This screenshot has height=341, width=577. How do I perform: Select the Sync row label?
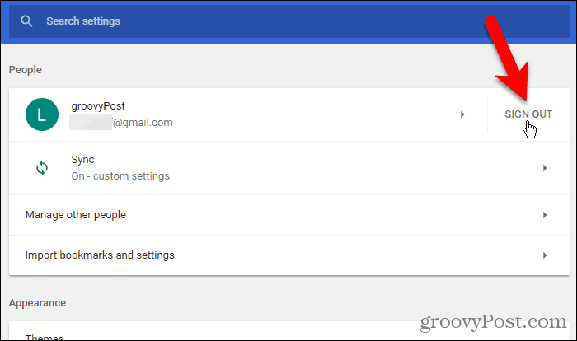click(x=82, y=160)
